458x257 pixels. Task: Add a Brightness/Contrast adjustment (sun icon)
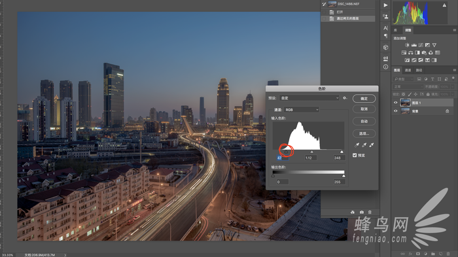pyautogui.click(x=407, y=45)
